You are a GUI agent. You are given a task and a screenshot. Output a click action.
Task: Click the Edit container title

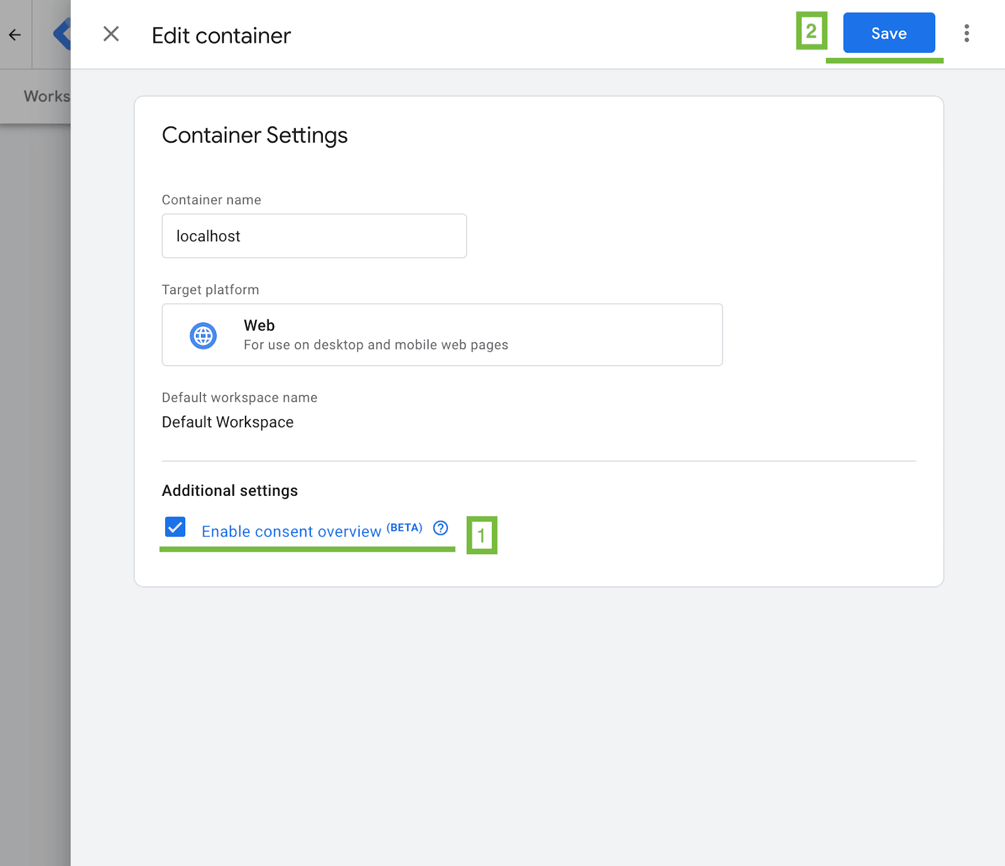click(x=220, y=35)
